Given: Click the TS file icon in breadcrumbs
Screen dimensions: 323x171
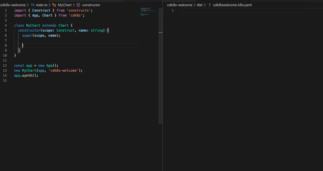Looking at the screenshot, I should coord(33,5).
